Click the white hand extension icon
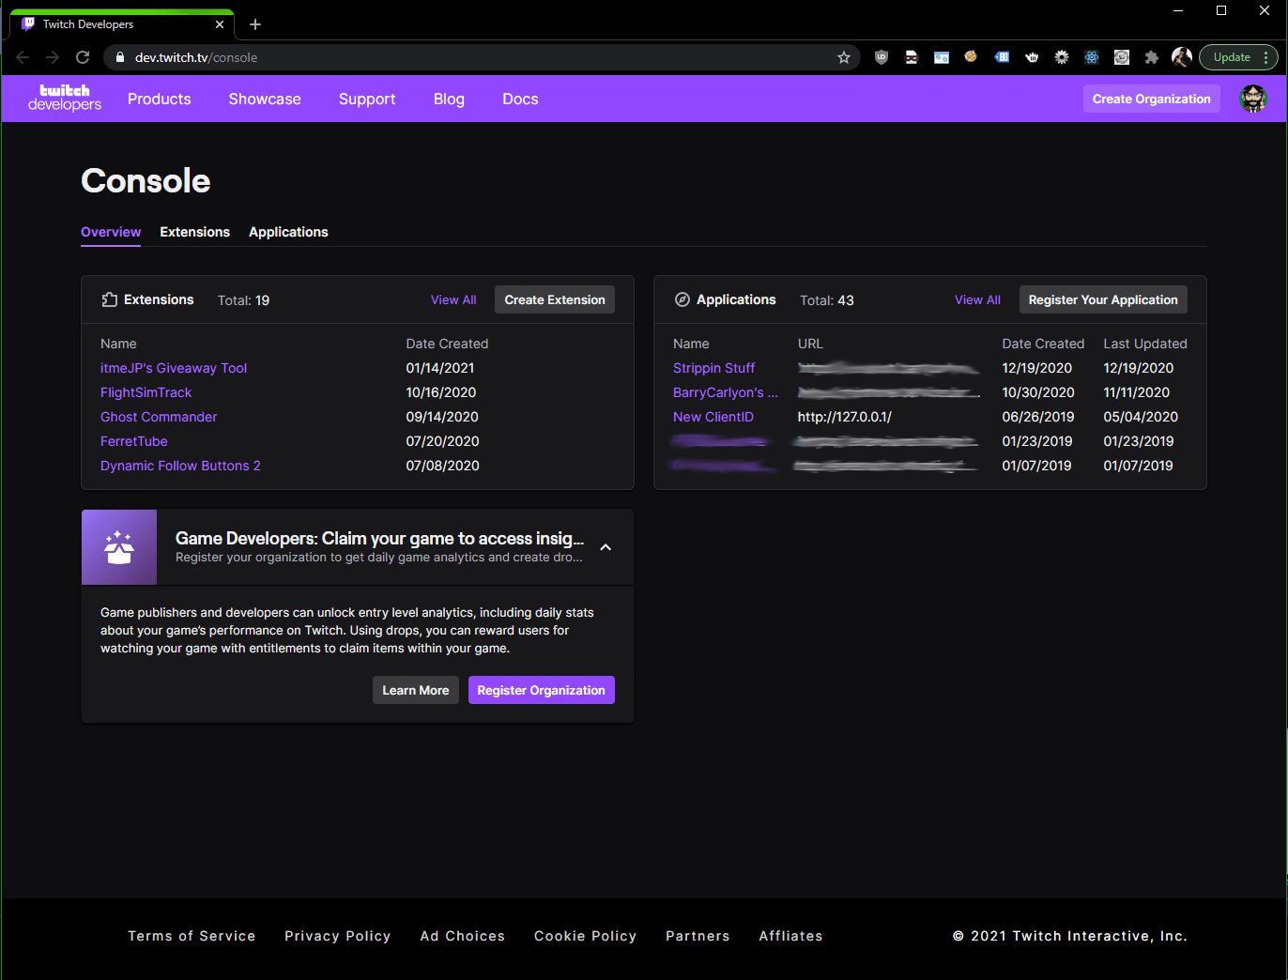This screenshot has height=980, width=1288. (1032, 57)
